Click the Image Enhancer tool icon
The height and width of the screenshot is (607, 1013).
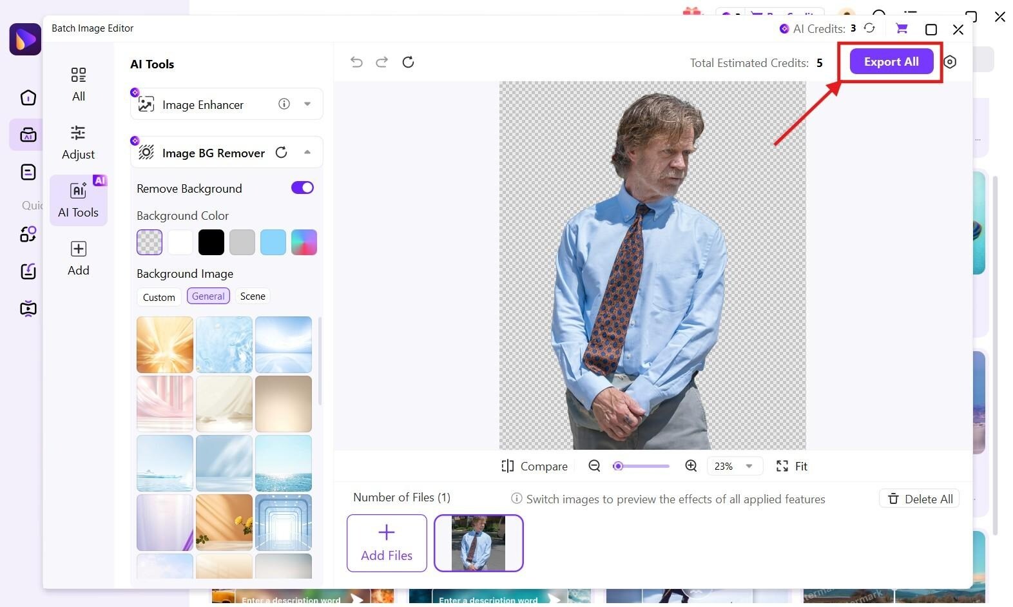tap(146, 104)
